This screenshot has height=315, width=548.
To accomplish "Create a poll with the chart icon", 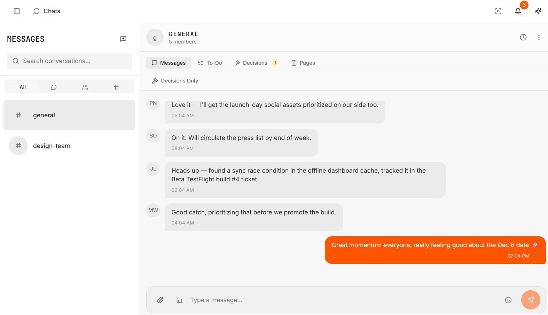I will (x=179, y=300).
